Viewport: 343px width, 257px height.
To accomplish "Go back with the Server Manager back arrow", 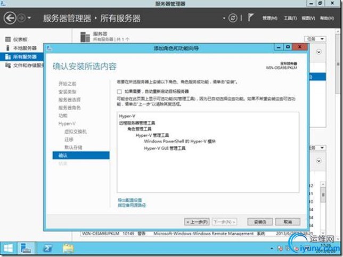I will [x=10, y=18].
